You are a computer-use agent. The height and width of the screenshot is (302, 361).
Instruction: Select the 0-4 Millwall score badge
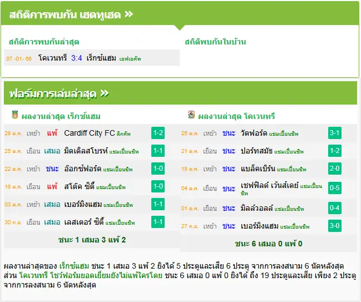334,208
